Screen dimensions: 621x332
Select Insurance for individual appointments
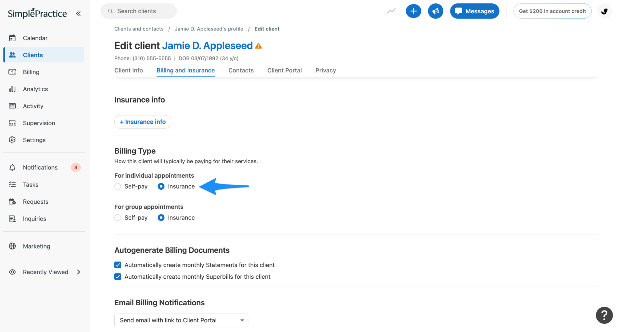[x=161, y=186]
